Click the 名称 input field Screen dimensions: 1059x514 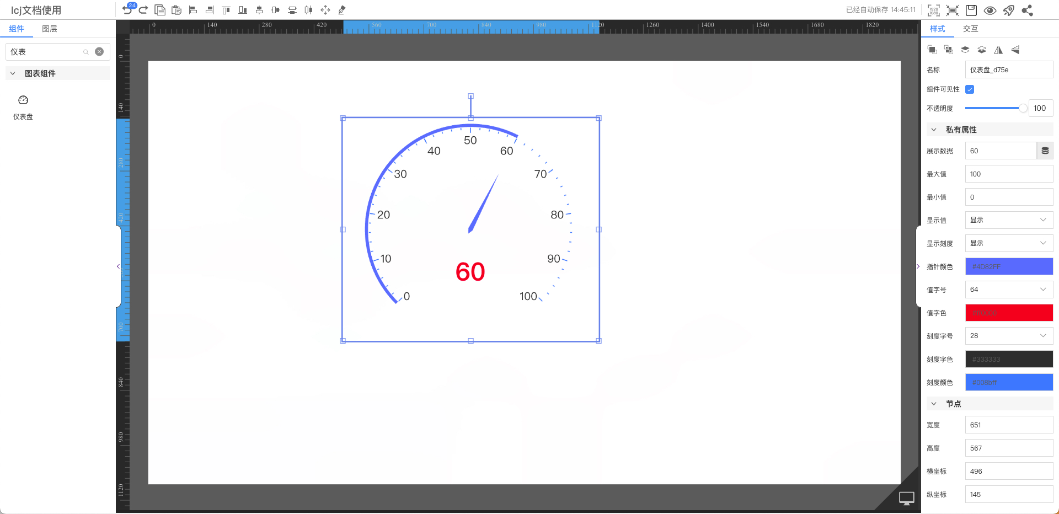click(x=1009, y=69)
